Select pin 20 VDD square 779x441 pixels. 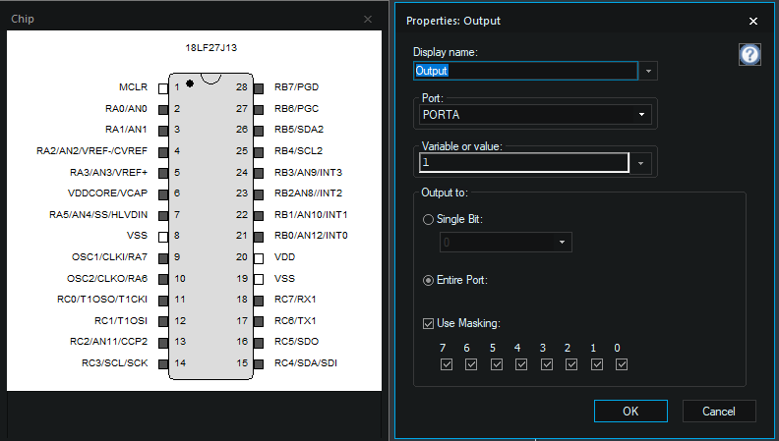(259, 258)
